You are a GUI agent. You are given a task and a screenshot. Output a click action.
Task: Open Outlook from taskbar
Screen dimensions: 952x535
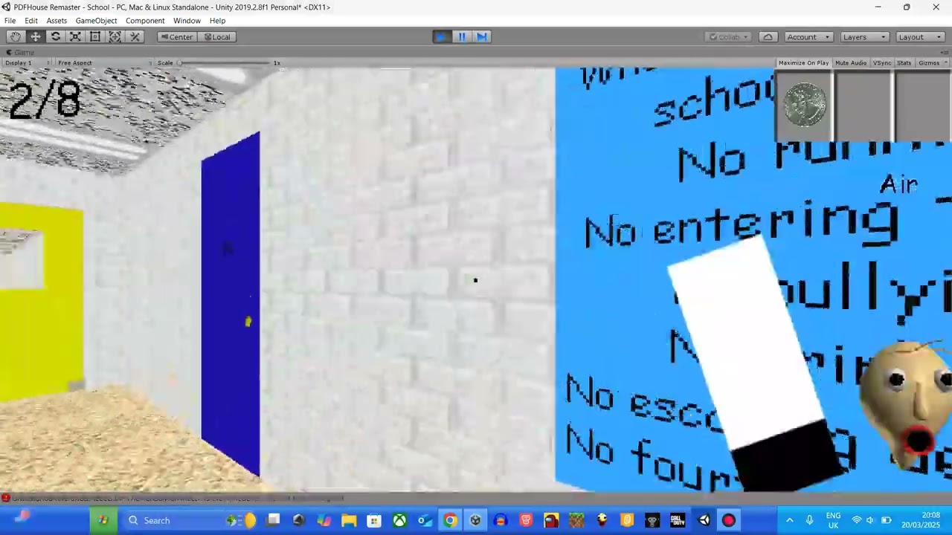pyautogui.click(x=425, y=520)
